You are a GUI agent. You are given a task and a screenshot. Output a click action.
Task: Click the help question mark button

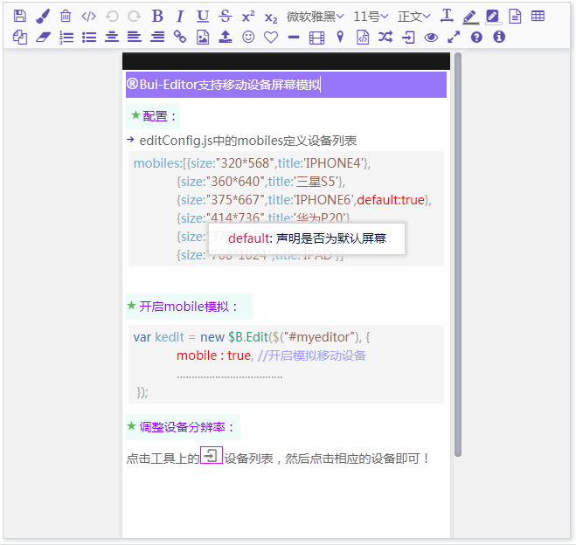(476, 37)
